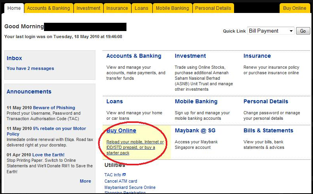Open the Loans tab
313x194 pixels.
tap(141, 8)
